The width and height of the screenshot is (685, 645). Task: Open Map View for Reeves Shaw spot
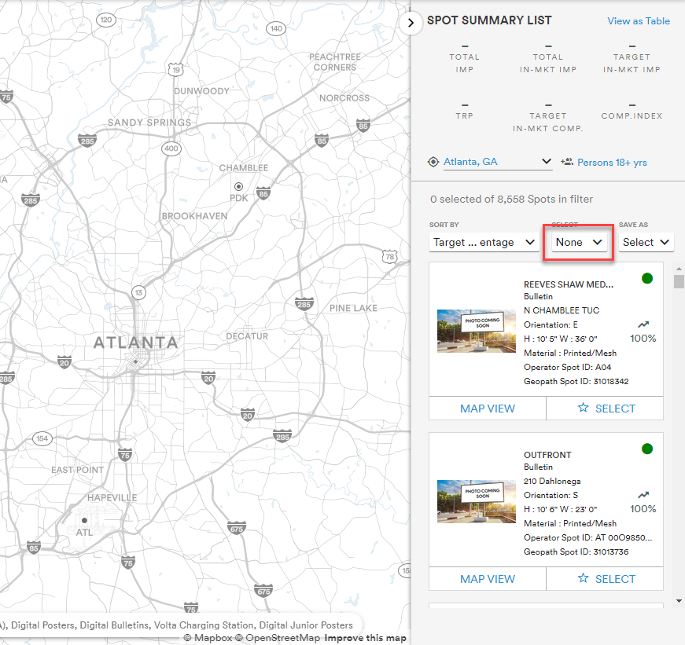point(488,409)
